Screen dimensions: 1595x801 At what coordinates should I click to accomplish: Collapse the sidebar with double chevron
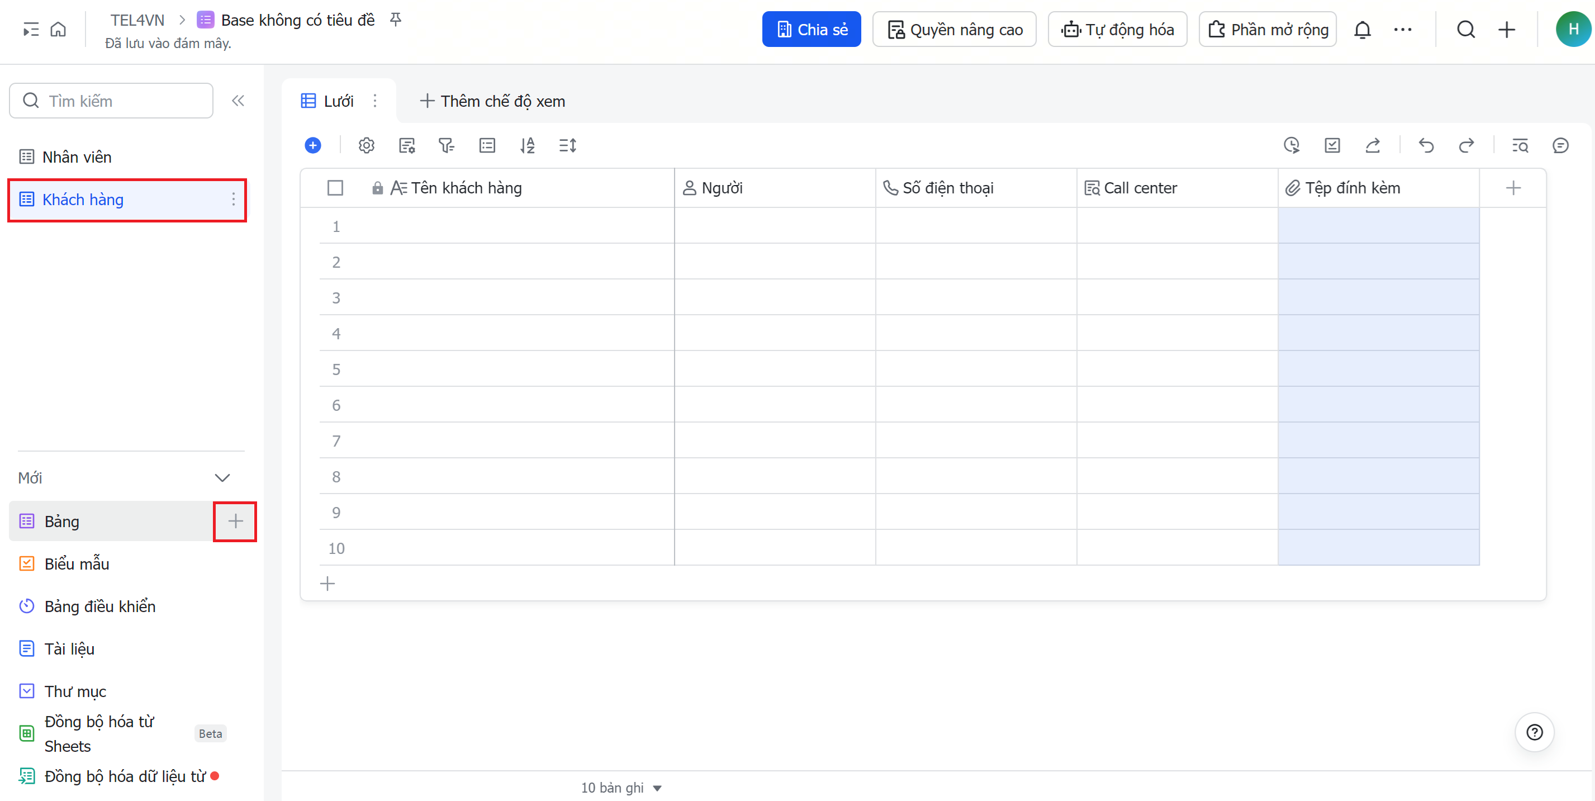click(238, 101)
